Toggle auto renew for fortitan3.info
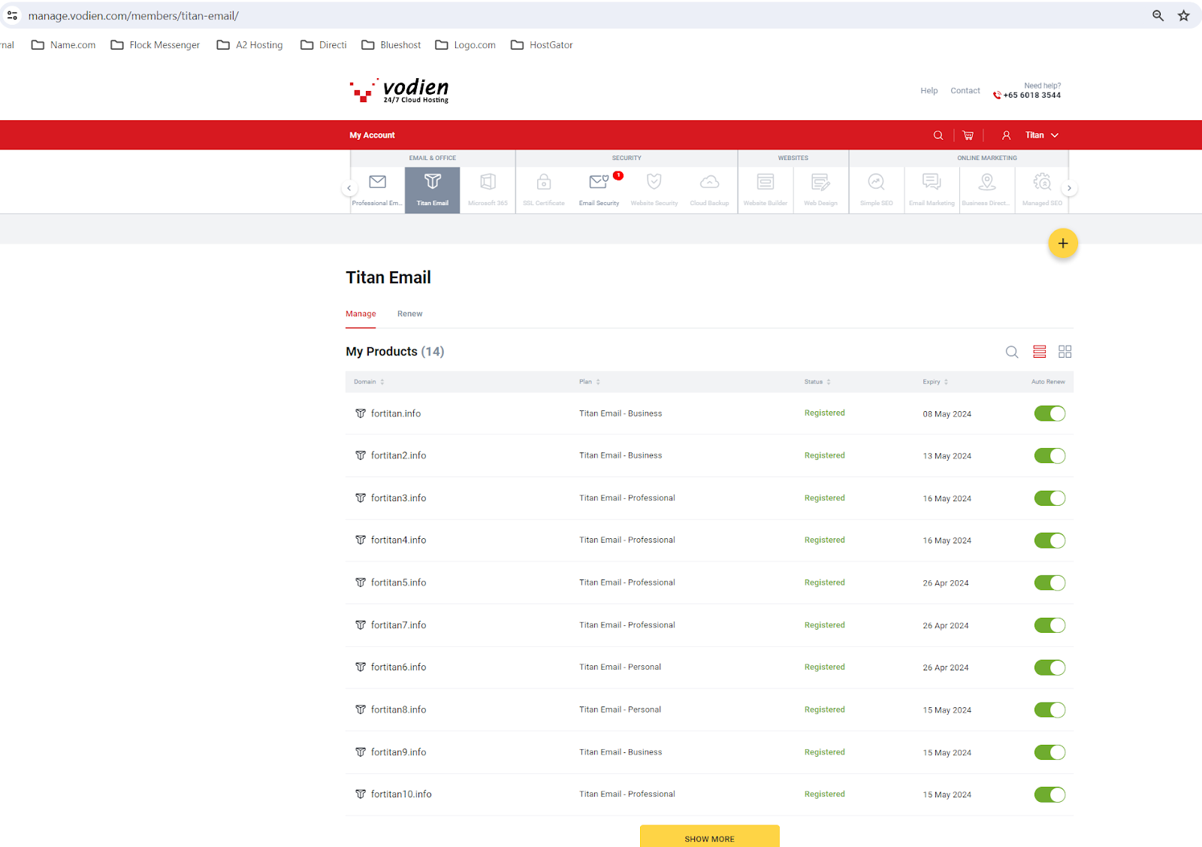Screen dimensions: 1202x847 click(1049, 498)
